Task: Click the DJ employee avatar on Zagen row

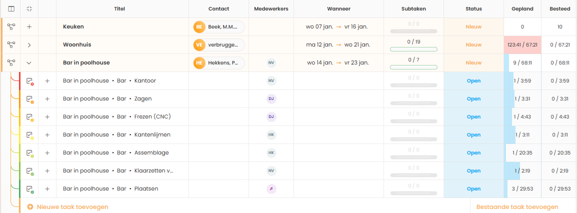Action: pyautogui.click(x=271, y=98)
